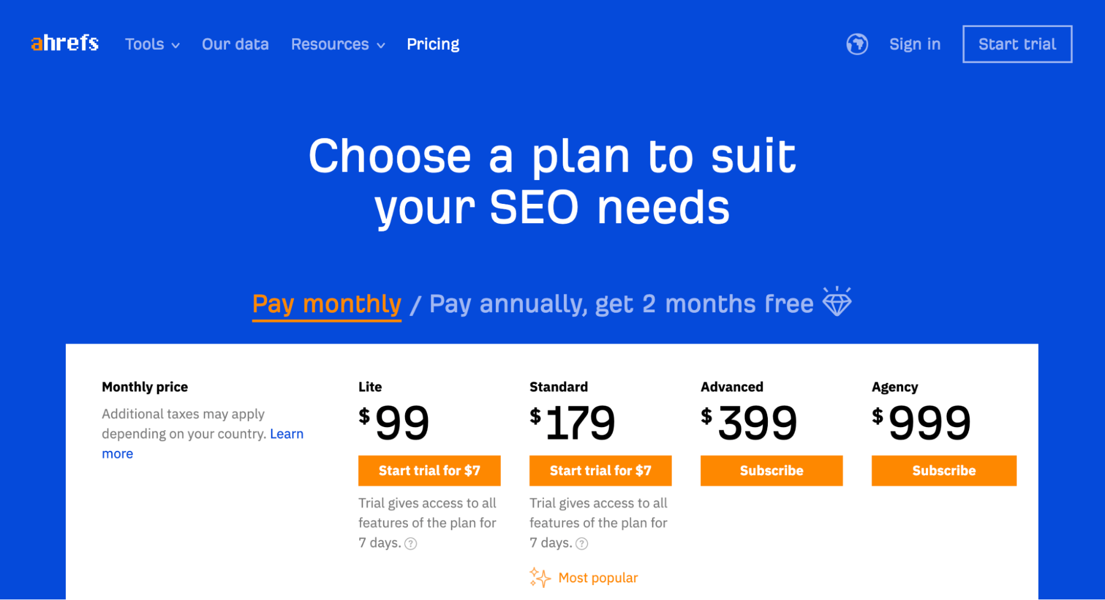Switch to Pay monthly billing
Viewport: 1105px width, 600px height.
coord(327,304)
